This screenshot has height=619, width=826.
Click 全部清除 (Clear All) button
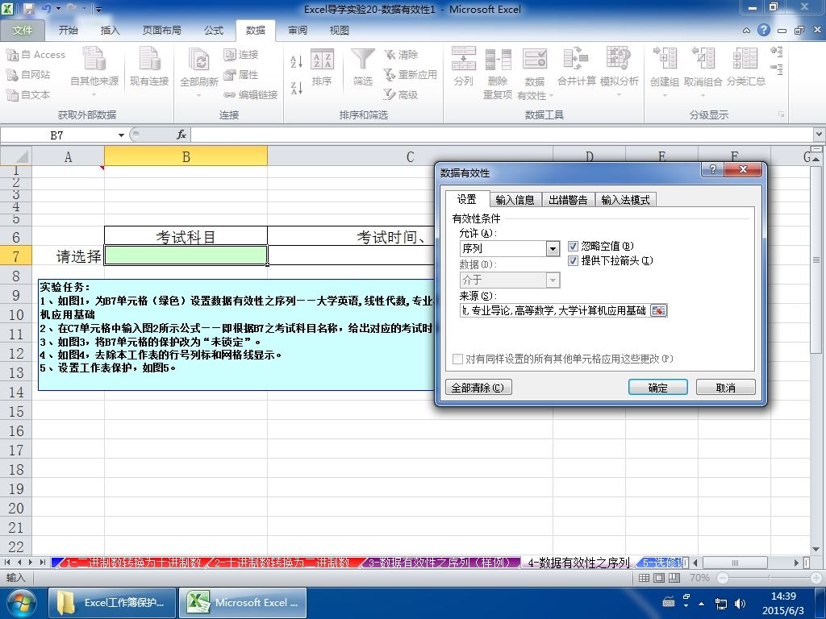point(478,388)
